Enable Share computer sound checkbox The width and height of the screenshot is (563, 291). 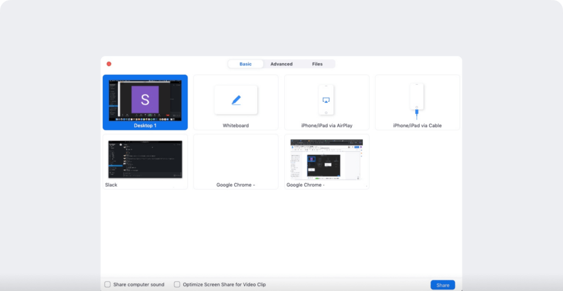(107, 284)
